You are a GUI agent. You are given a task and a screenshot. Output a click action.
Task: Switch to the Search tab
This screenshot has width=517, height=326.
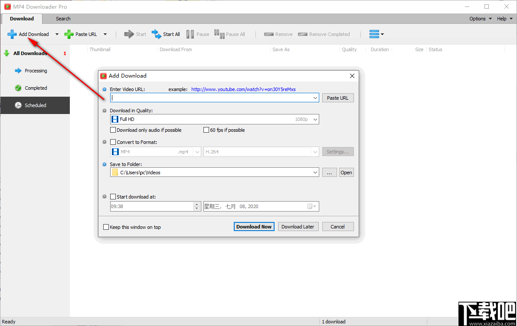pos(63,19)
